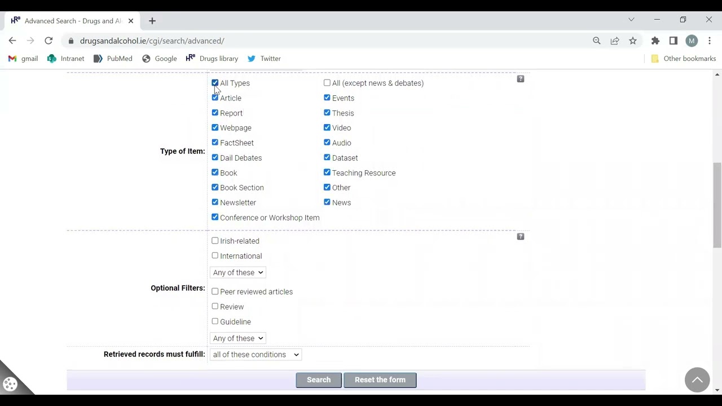
Task: Check Peer reviewed articles filter
Action: (x=215, y=292)
